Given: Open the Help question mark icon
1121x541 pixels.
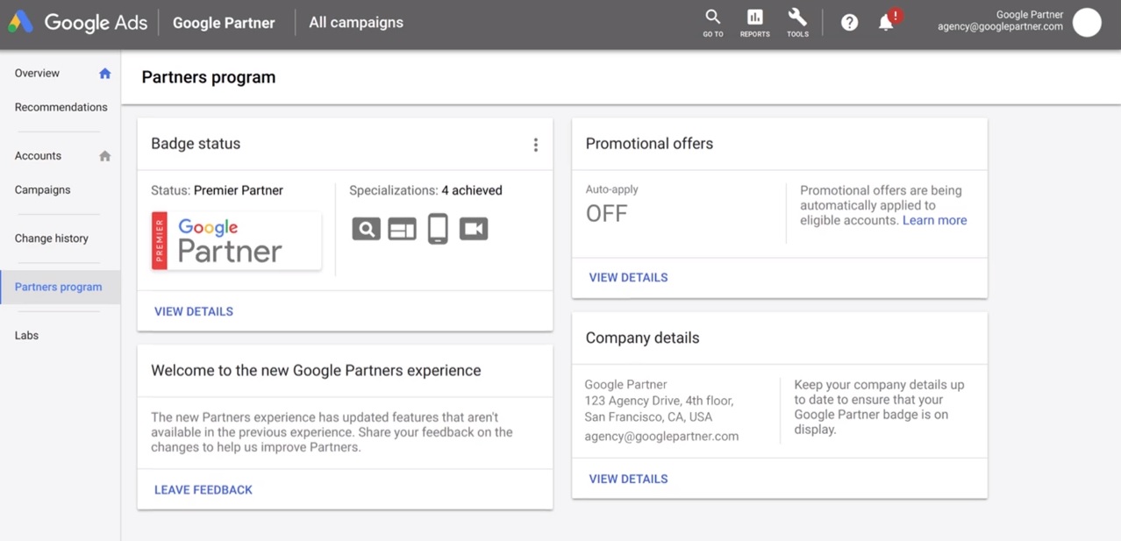Looking at the screenshot, I should [x=849, y=23].
